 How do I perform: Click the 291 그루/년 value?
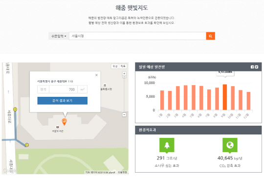pyautogui.click(x=167, y=158)
